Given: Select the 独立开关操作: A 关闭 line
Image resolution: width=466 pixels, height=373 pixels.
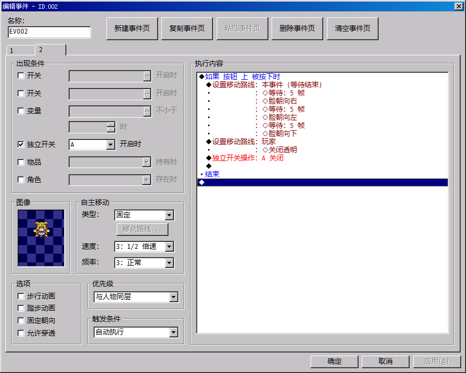Looking at the screenshot, I should tap(323, 158).
